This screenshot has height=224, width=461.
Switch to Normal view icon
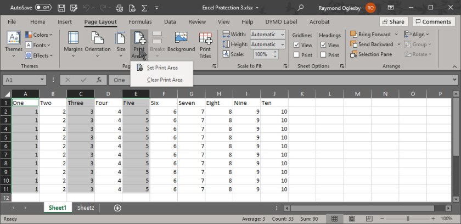click(334, 219)
